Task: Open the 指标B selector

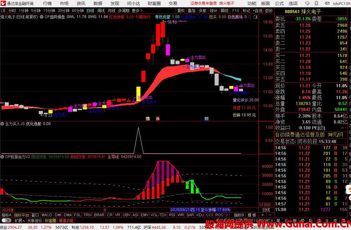Action: click(239, 215)
